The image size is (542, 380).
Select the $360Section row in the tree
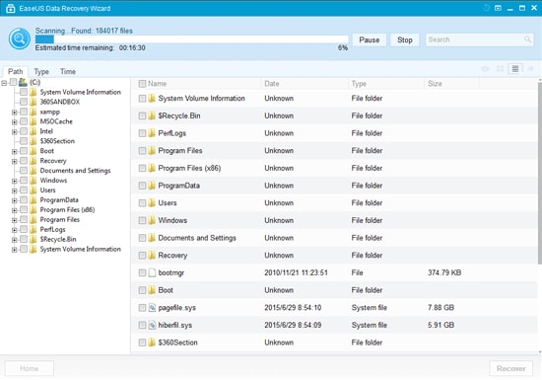coord(57,141)
